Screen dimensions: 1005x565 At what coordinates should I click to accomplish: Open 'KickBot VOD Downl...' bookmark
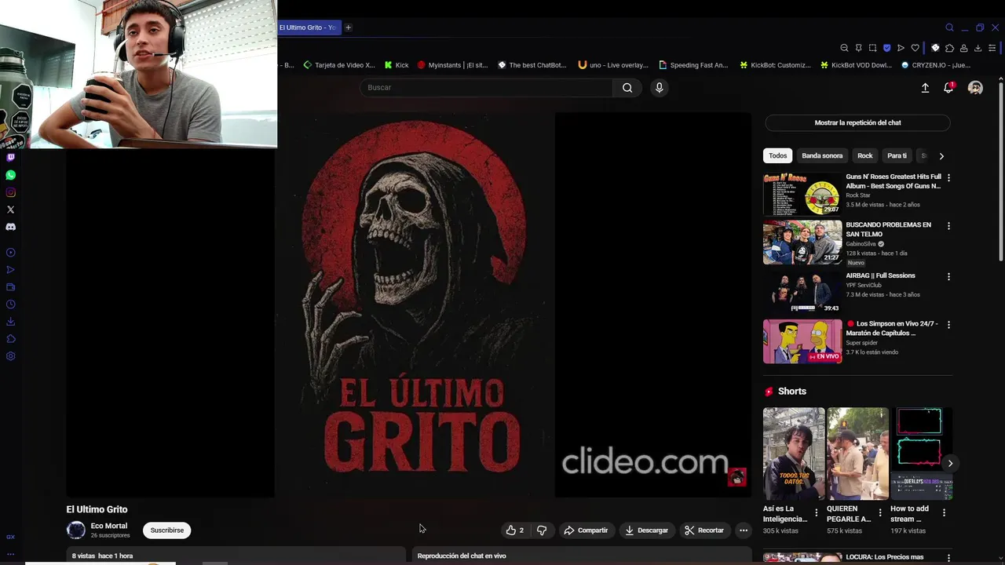coord(856,65)
